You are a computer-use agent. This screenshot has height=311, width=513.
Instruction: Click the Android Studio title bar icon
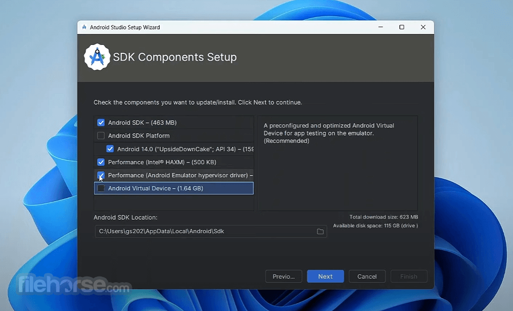click(x=84, y=27)
